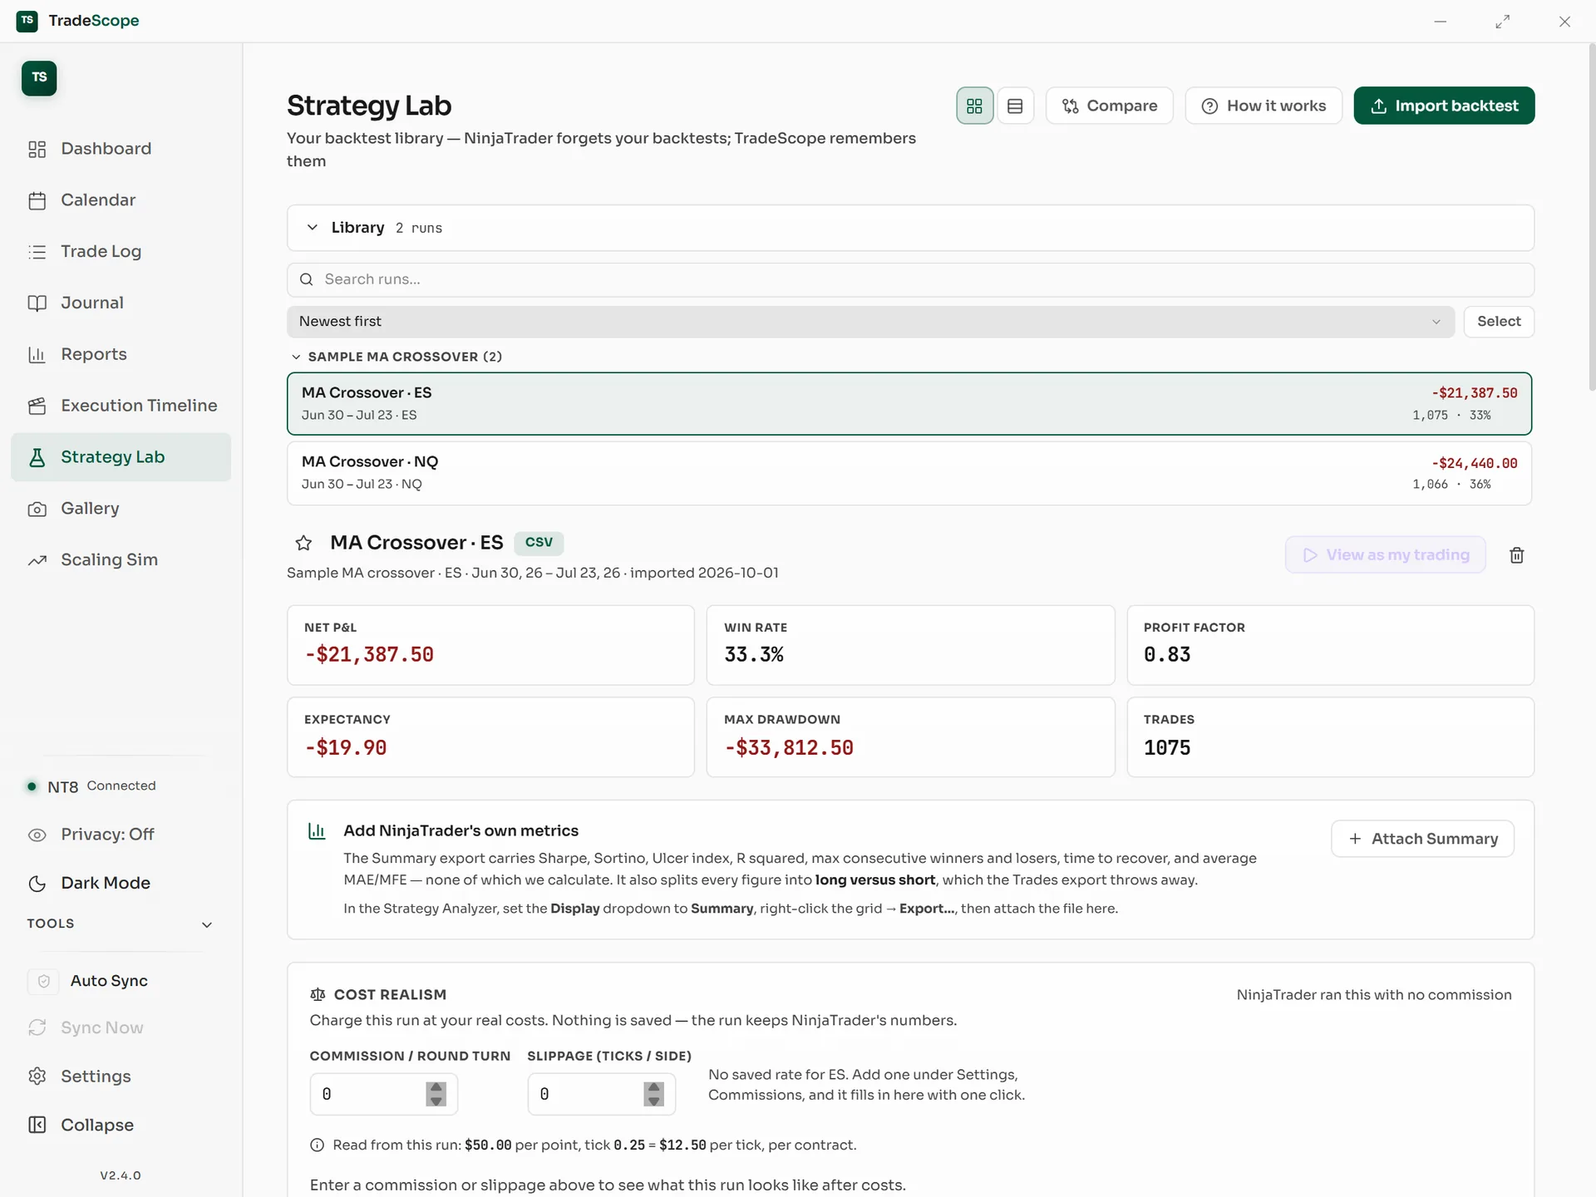Click the Journal book icon
This screenshot has width=1596, height=1197.
click(37, 303)
